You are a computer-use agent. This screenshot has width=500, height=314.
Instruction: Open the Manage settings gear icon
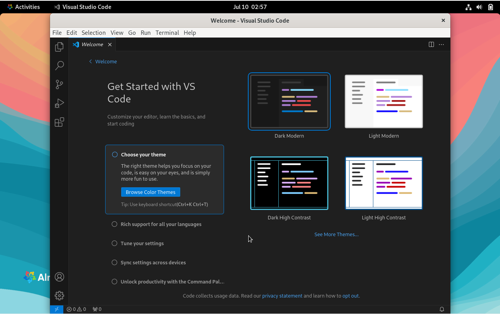[x=59, y=296]
